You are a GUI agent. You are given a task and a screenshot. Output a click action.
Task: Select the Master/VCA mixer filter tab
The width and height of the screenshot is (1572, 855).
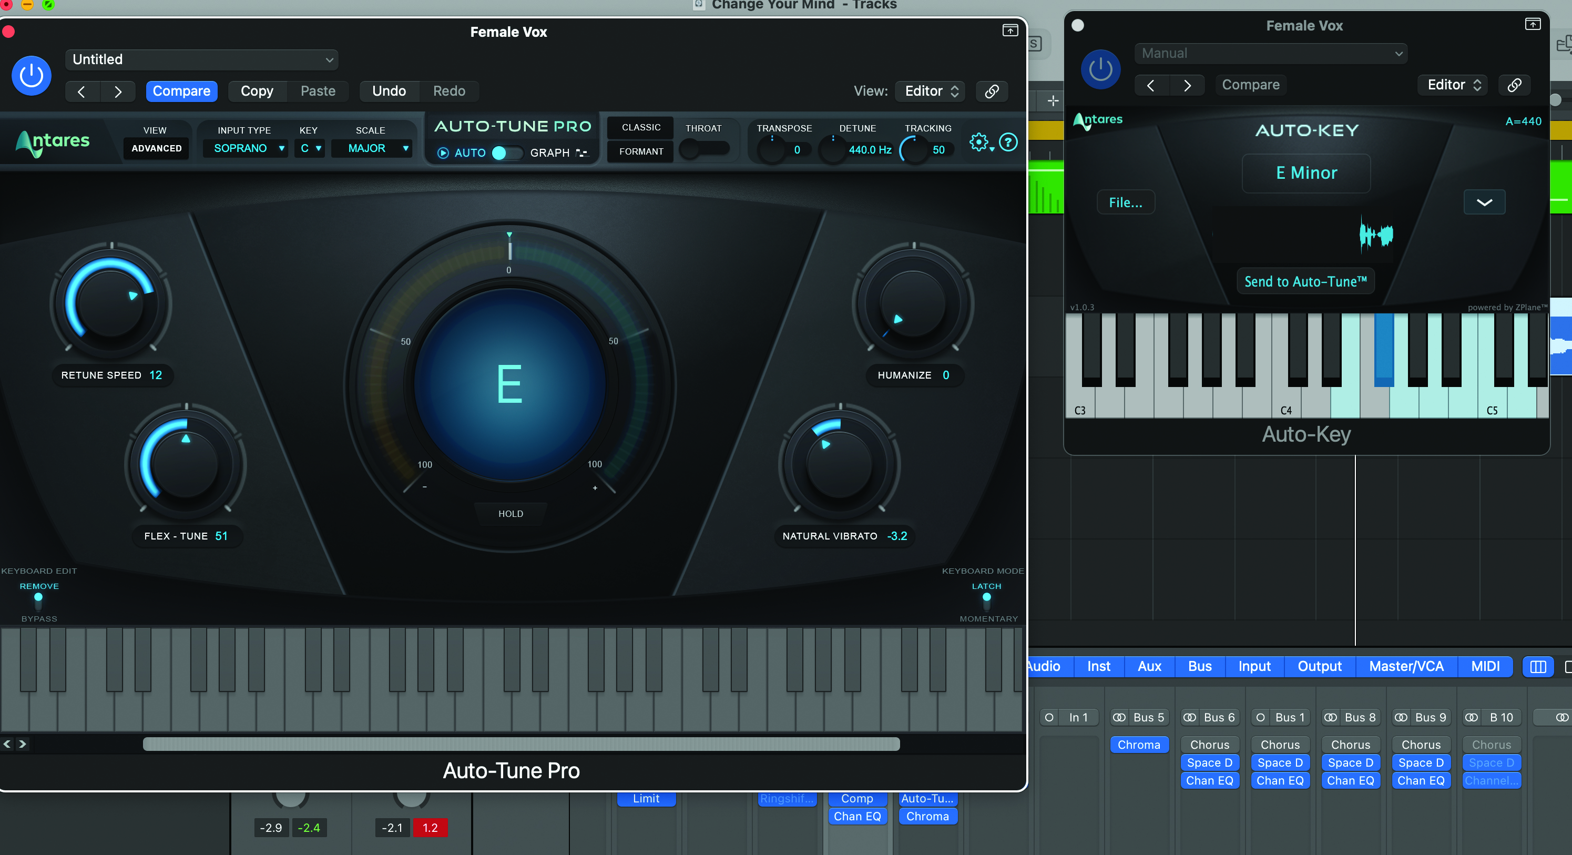click(x=1405, y=666)
